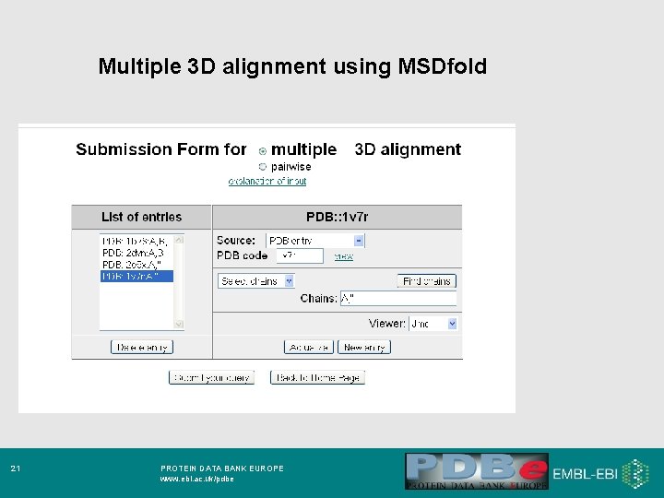Click the Submit your query button
Screen dimensions: 664x498
(x=211, y=377)
